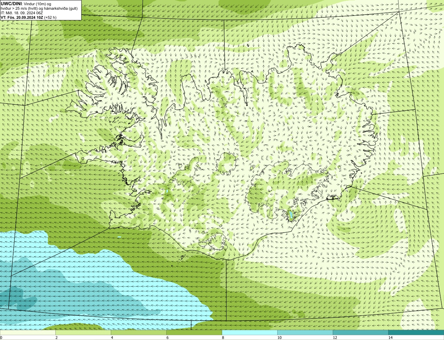The width and height of the screenshot is (444, 340).
Task: Select the 10–12 m/s cyan color bar segment
Action: (x=305, y=333)
